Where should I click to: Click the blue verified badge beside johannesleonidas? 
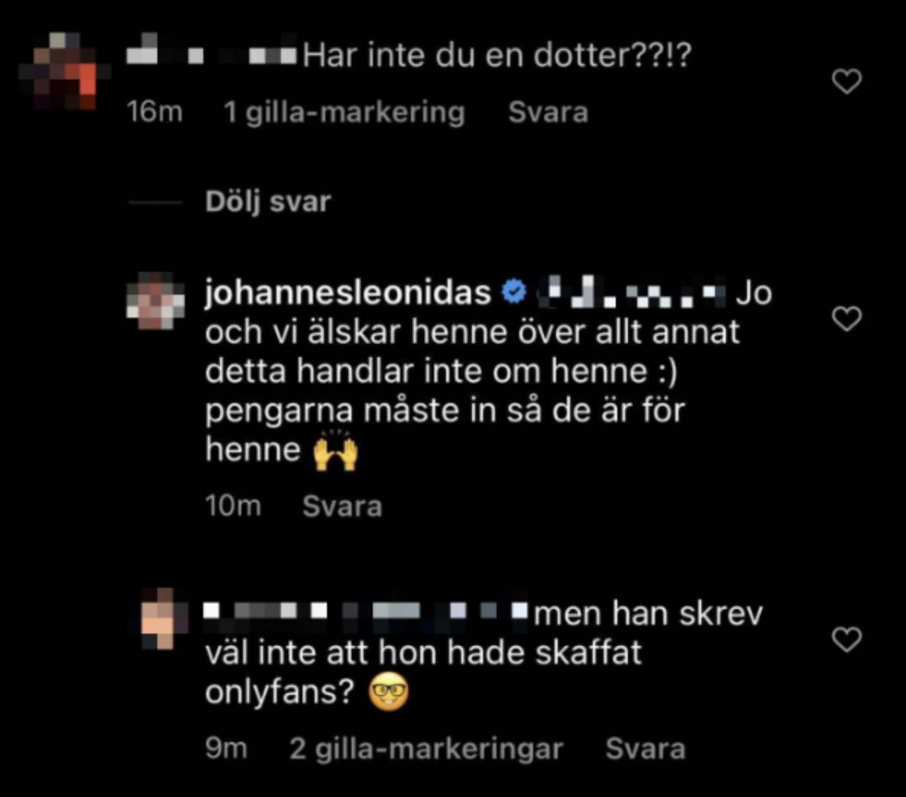(x=513, y=292)
